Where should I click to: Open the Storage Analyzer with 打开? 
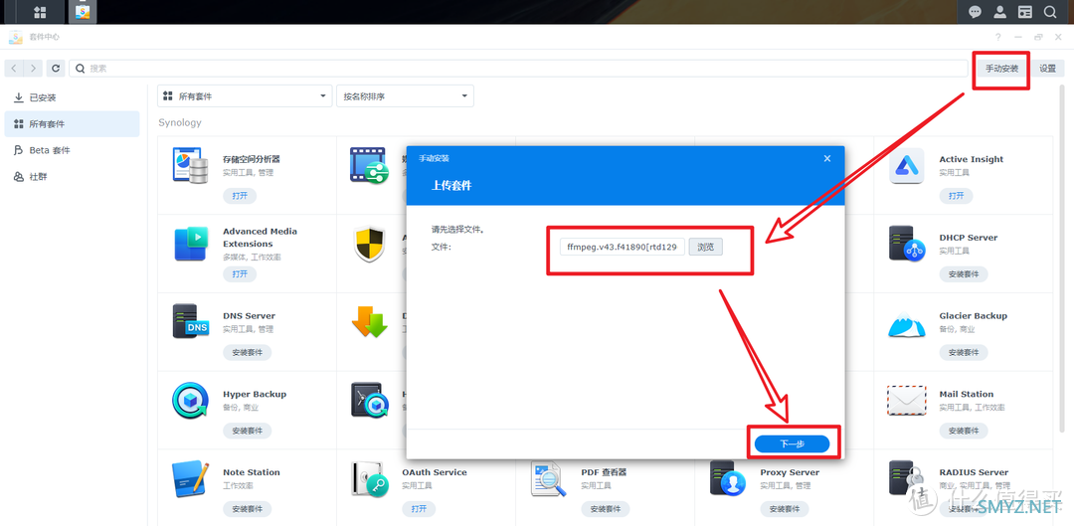pos(240,196)
